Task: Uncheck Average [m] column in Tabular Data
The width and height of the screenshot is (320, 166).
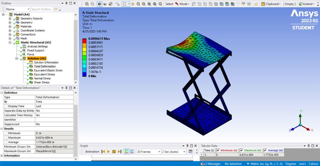Action: click(265, 150)
